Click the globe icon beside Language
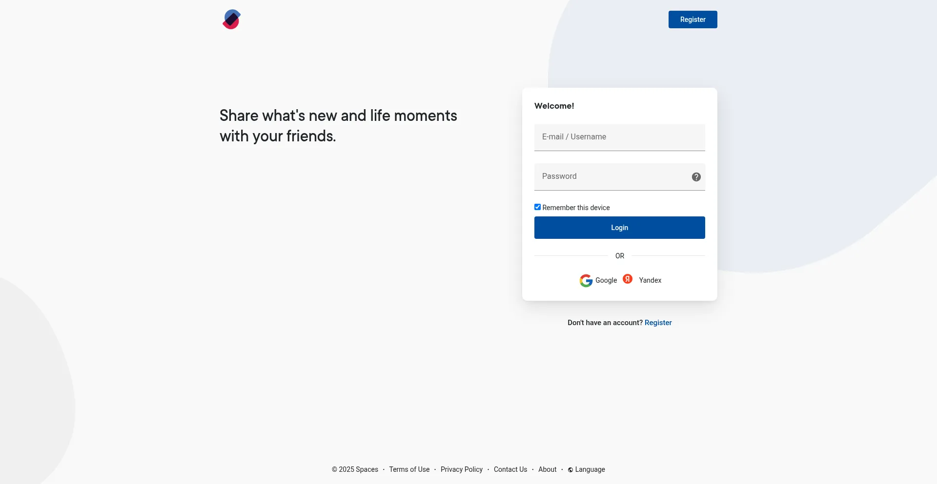Viewport: 937px width, 484px height. [570, 470]
